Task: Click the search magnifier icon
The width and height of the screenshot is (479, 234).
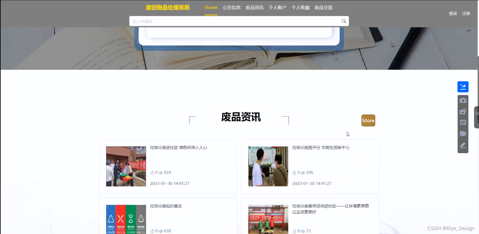Action: coord(344,21)
